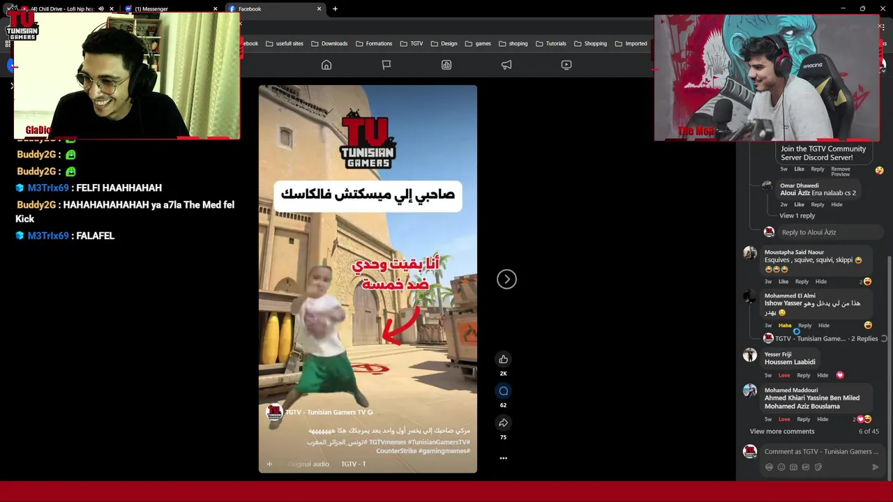This screenshot has width=893, height=502.
Task: Share the reel with arrow icon
Action: (x=503, y=423)
